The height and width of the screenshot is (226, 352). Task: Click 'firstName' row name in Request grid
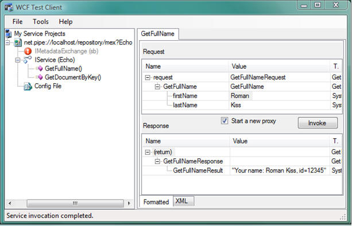click(185, 96)
